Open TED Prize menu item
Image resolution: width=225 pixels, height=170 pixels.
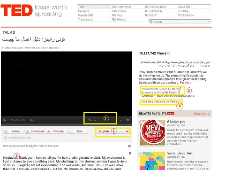coord(117,15)
